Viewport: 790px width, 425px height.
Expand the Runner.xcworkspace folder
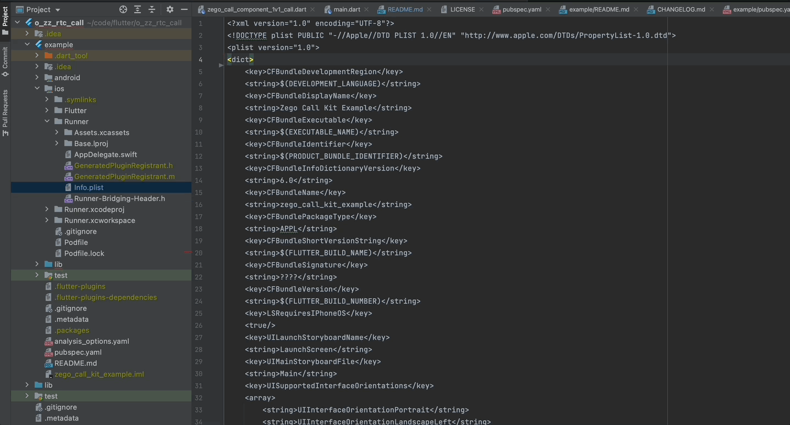tap(47, 220)
